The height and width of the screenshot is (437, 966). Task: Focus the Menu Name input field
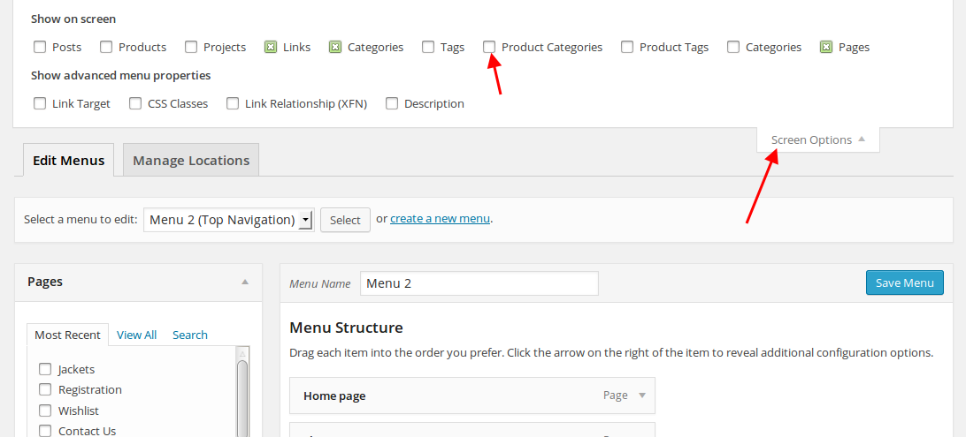tap(479, 283)
